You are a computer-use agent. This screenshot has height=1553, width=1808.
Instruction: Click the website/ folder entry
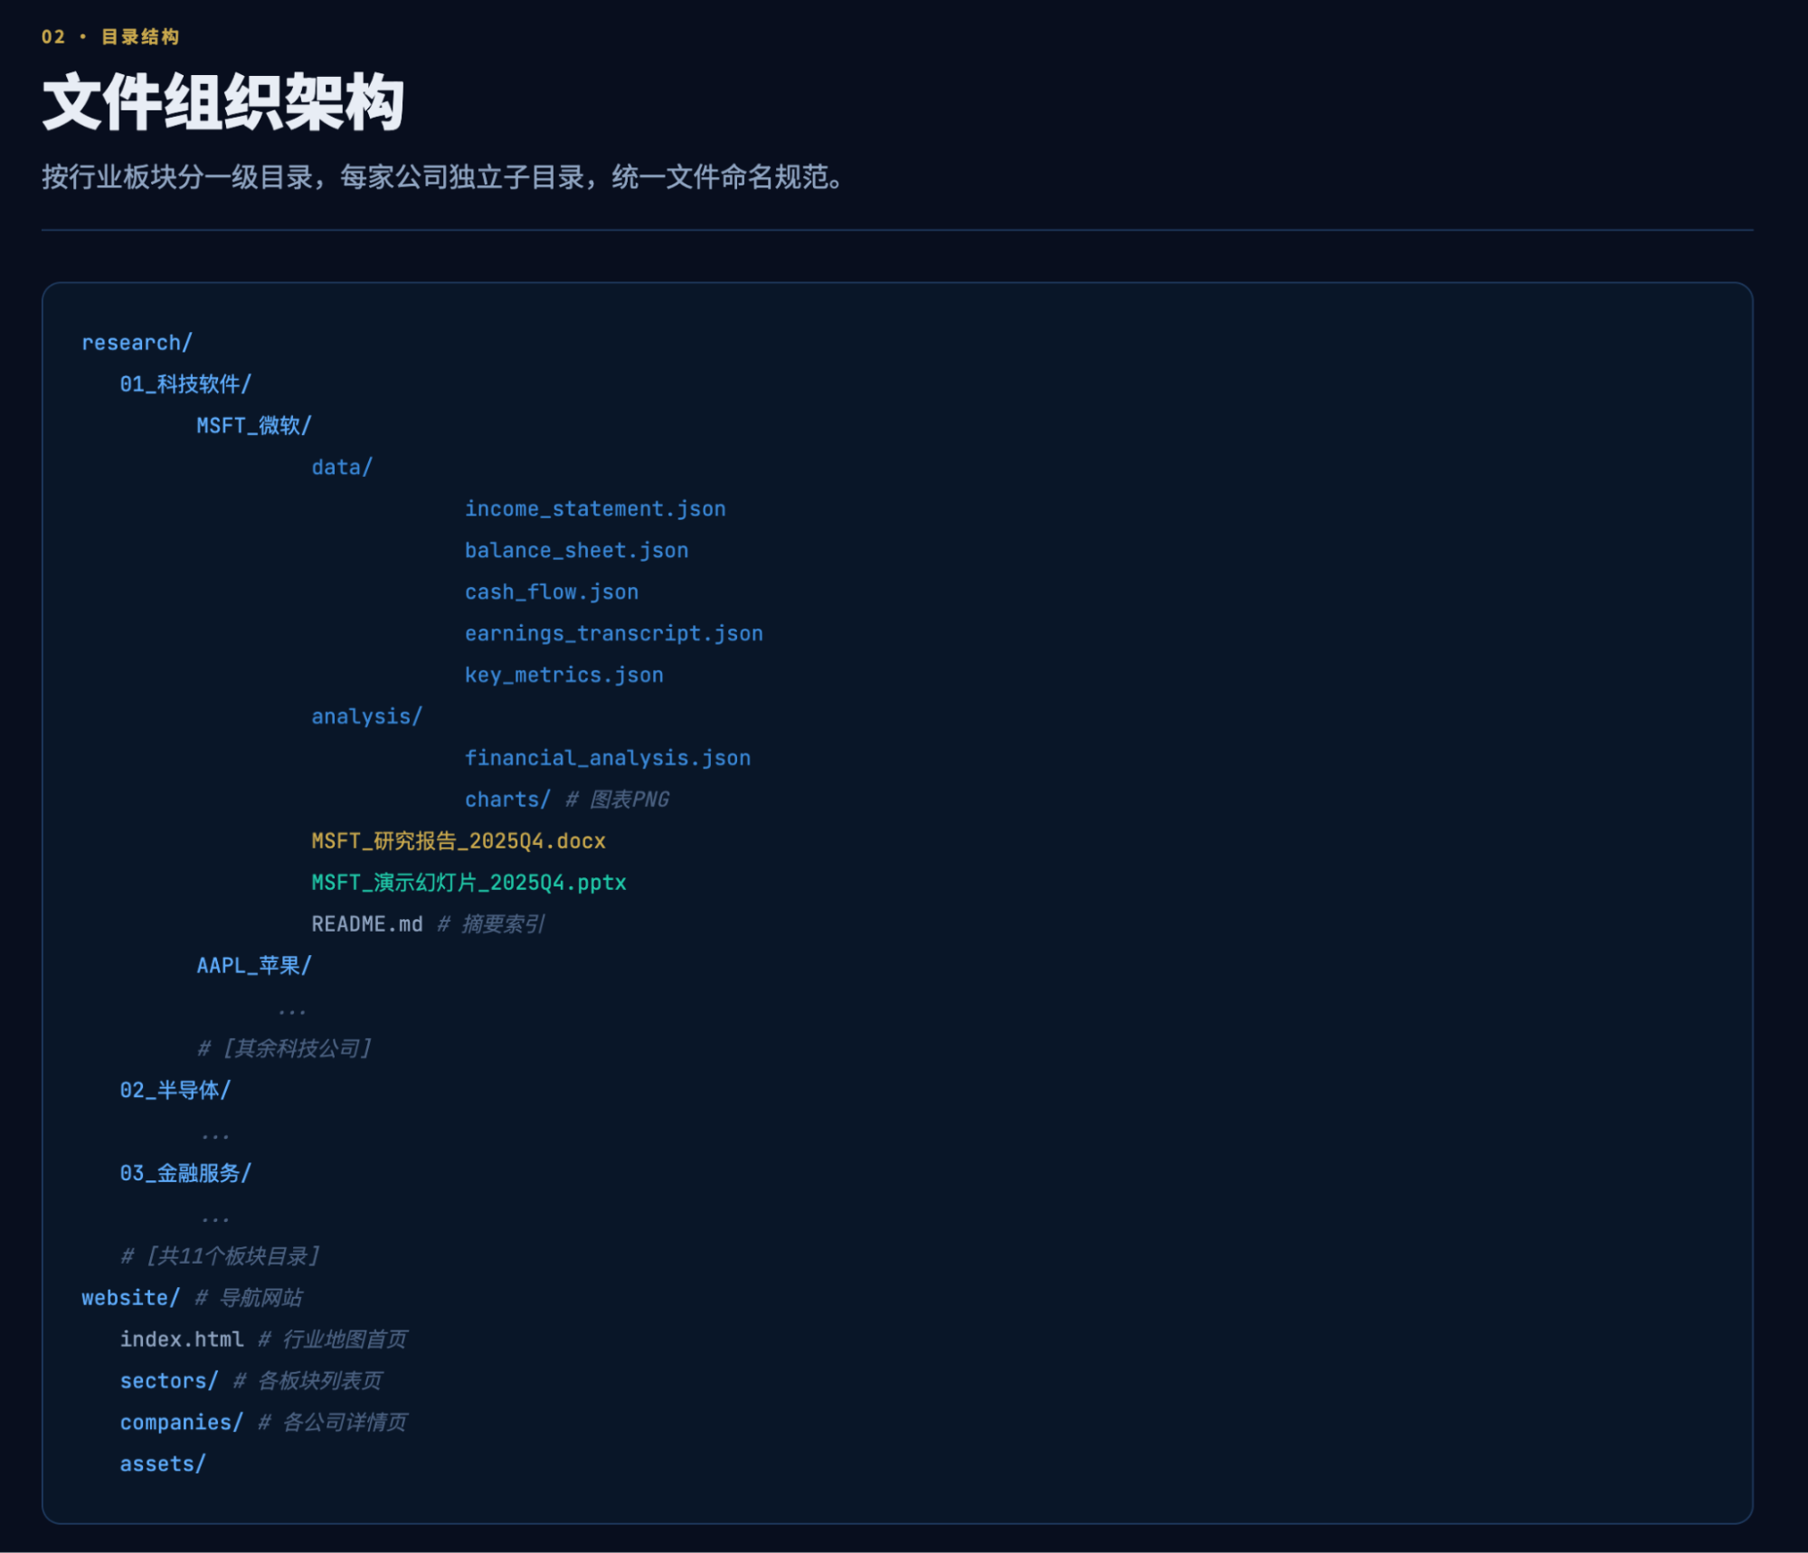point(130,1298)
